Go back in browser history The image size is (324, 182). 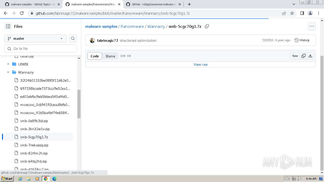(6, 13)
